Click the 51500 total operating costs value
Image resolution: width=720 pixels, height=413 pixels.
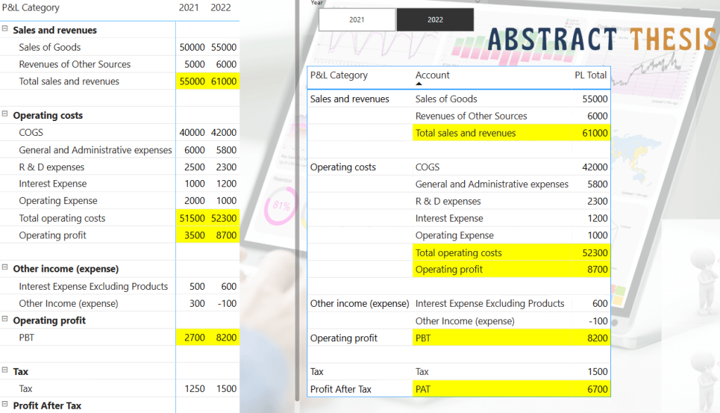click(x=192, y=218)
